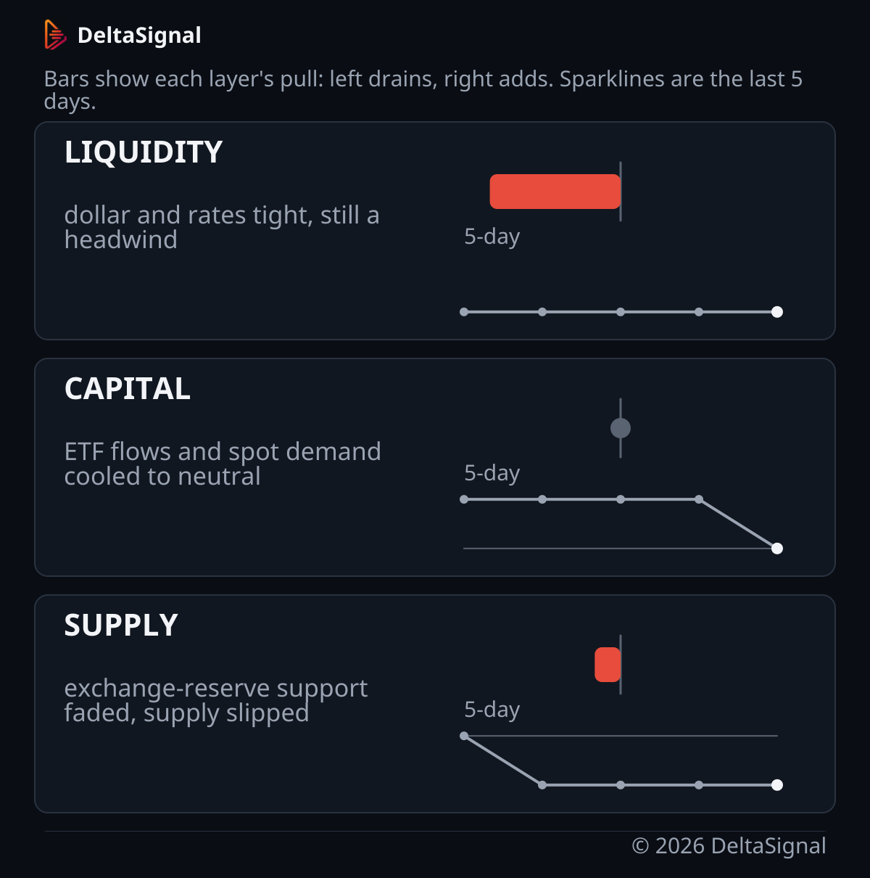Viewport: 870px width, 878px height.
Task: Select the fourth point on Capital sparkline
Action: tap(699, 499)
